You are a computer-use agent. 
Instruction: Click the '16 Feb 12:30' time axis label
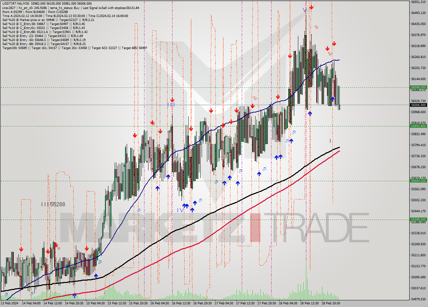click(181, 303)
